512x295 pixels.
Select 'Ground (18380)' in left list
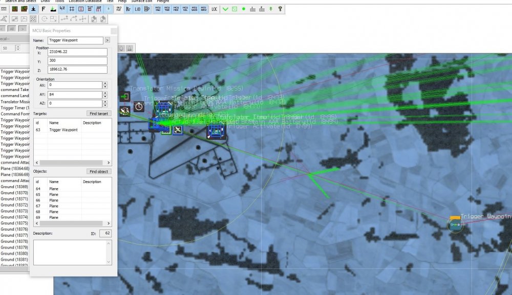coord(15,254)
